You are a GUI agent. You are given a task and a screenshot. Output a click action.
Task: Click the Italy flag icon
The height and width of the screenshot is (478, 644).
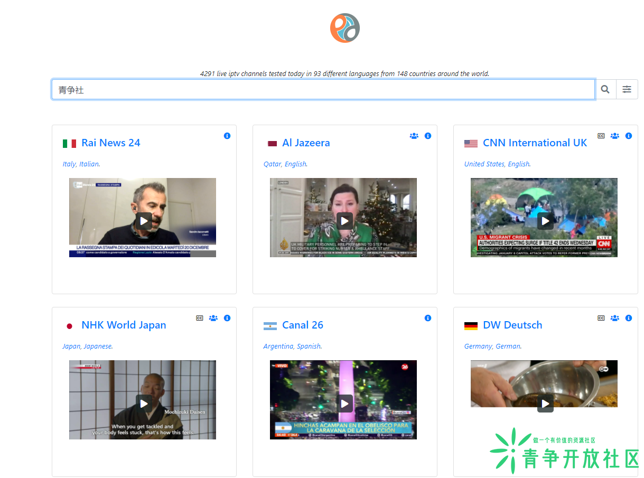[x=69, y=143]
